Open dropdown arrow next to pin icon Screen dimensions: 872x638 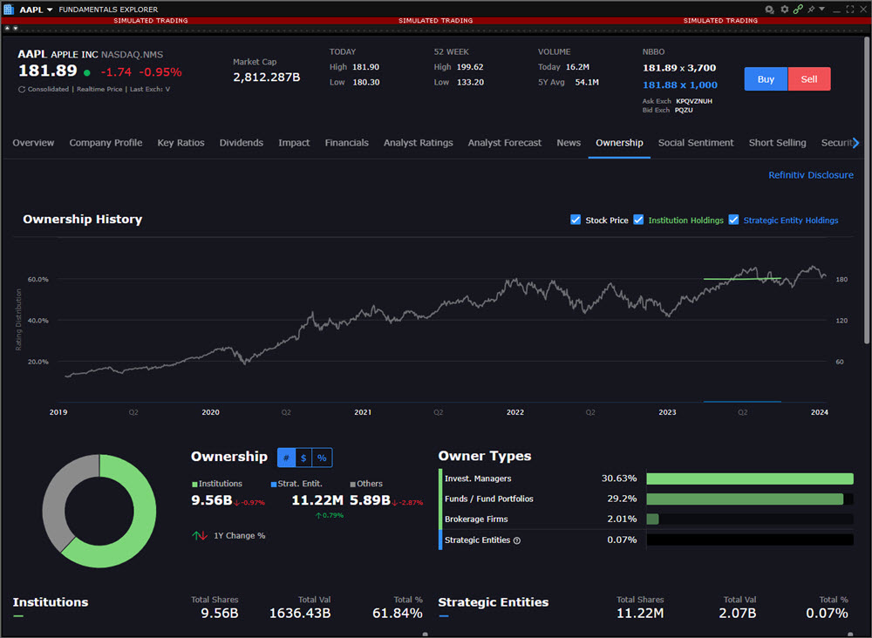822,10
